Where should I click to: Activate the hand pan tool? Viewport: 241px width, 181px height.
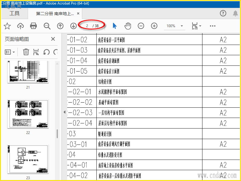pyautogui.click(x=128, y=26)
